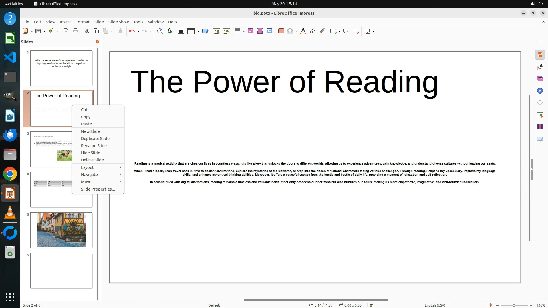
Task: Click the Display Grid toolbar icon
Action: (x=181, y=31)
